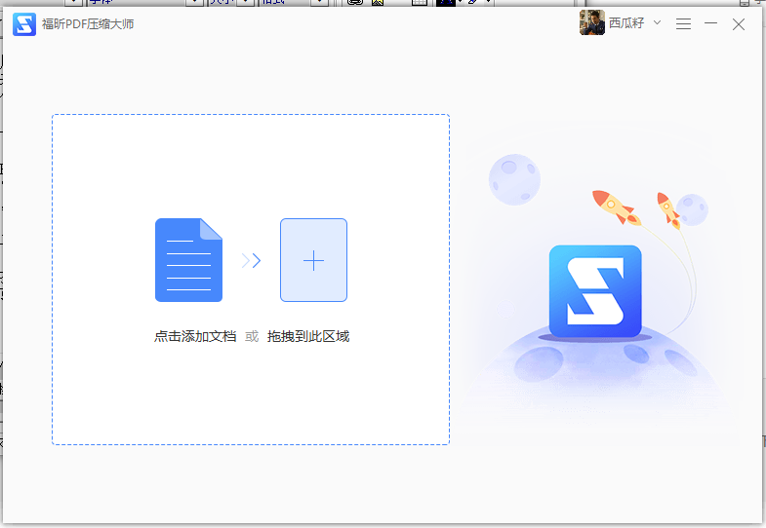Click the blue document icon
The height and width of the screenshot is (528, 766).
coord(188,260)
